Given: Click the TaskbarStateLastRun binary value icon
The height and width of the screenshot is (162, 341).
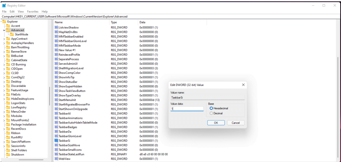Looking at the screenshot, I should coord(56,154).
